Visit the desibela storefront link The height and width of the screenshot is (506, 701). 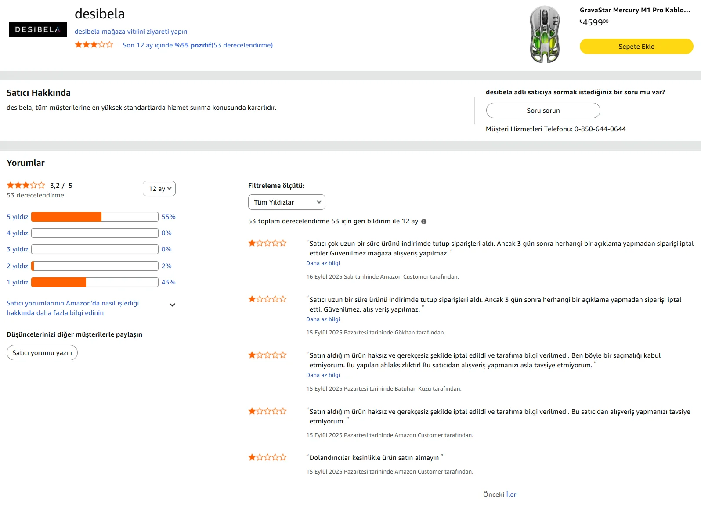pos(131,32)
